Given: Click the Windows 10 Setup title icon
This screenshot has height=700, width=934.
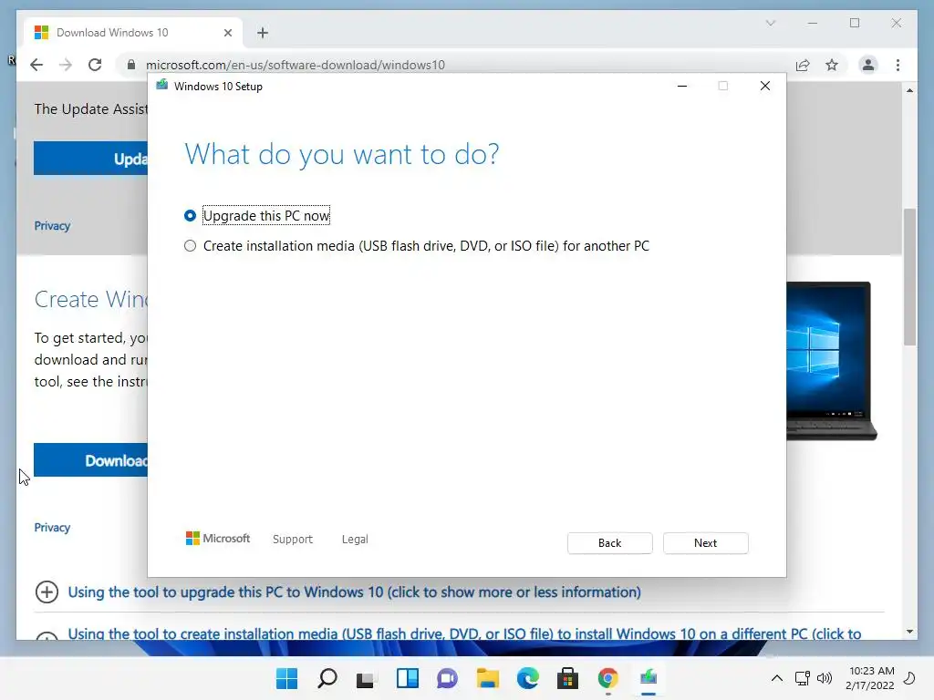Looking at the screenshot, I should (x=162, y=86).
